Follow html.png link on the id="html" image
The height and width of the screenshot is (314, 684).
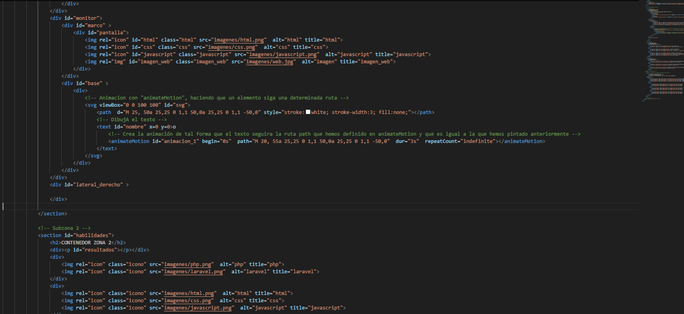239,40
